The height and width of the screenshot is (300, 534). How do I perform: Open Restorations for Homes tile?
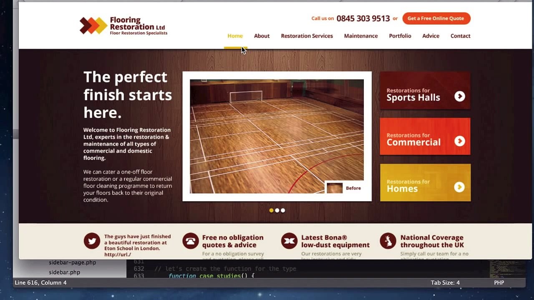425,182
